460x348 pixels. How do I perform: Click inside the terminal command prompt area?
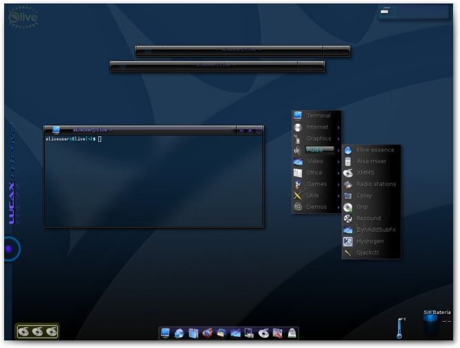pos(152,180)
